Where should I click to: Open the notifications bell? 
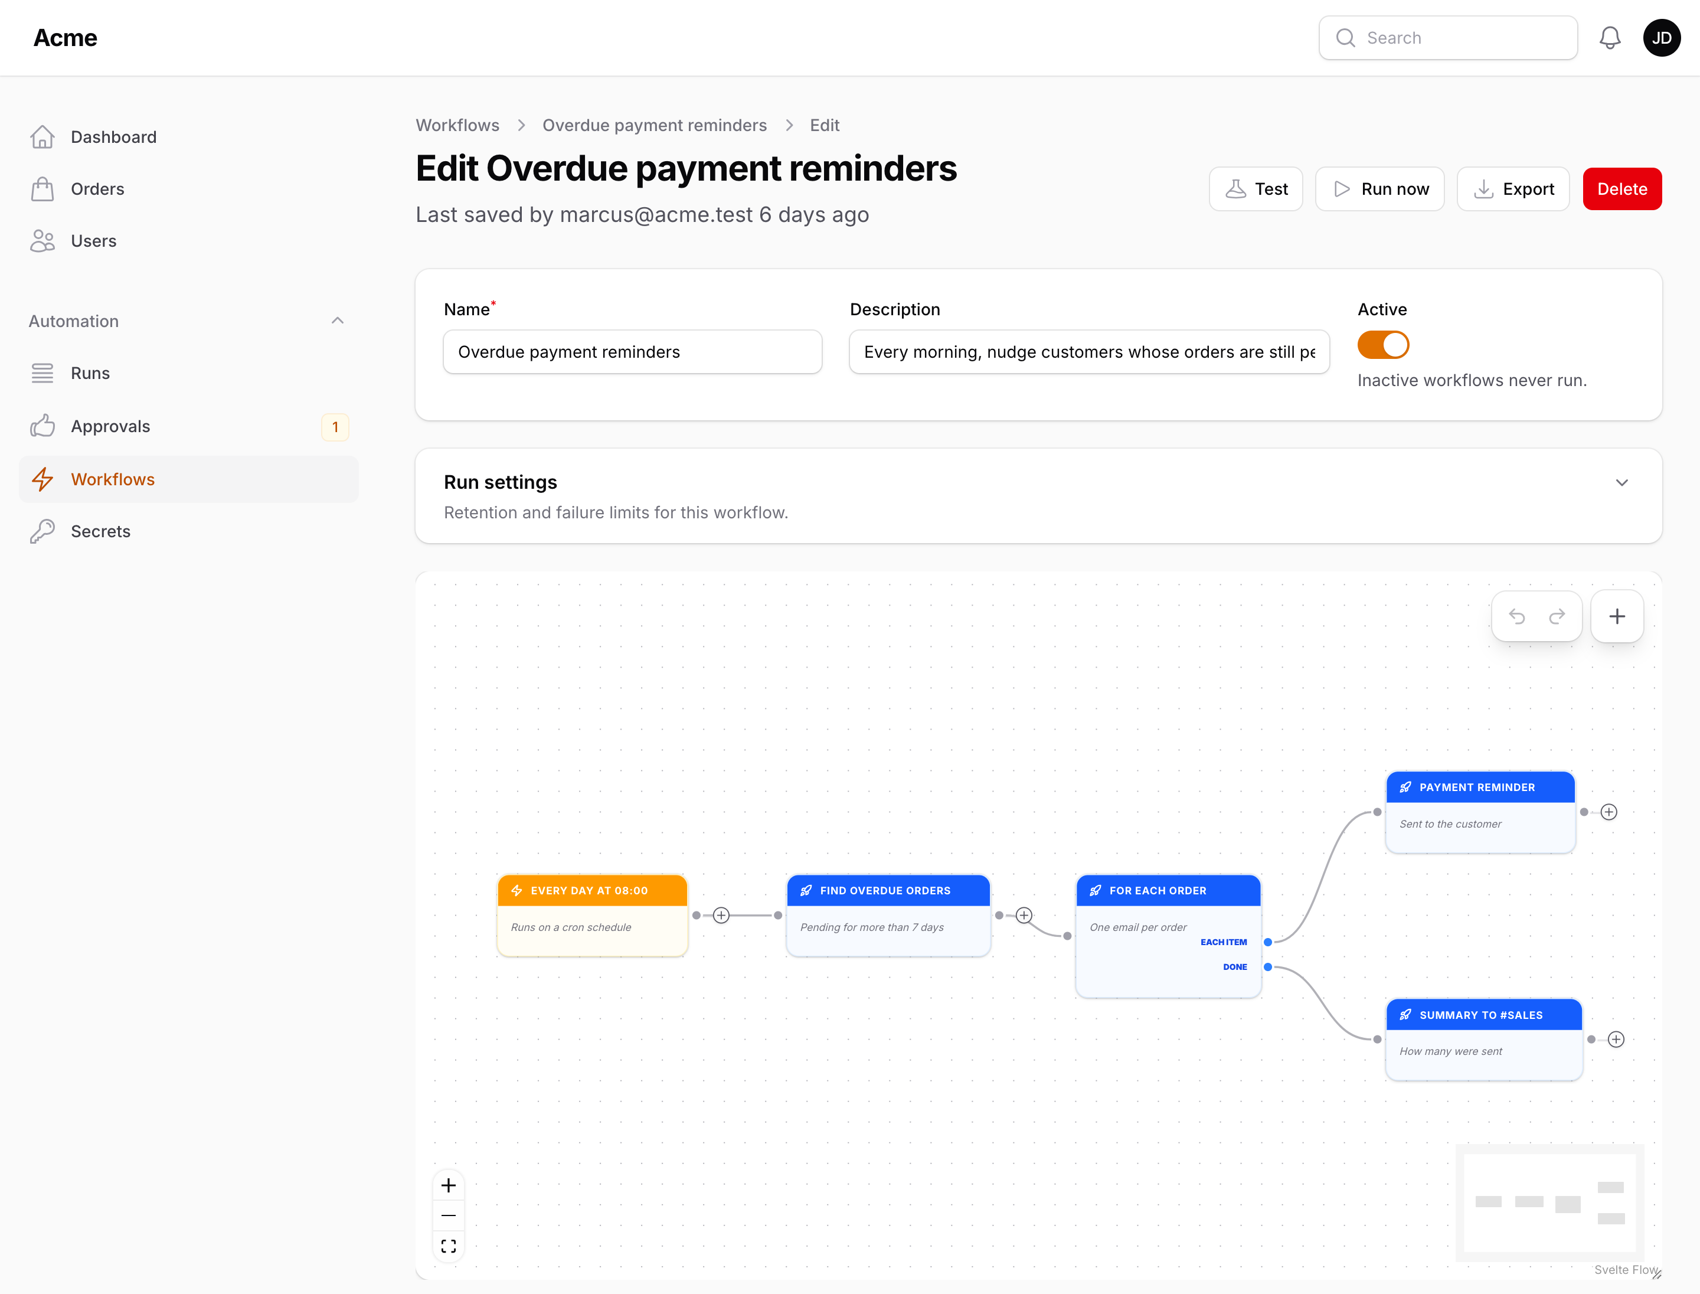1610,38
